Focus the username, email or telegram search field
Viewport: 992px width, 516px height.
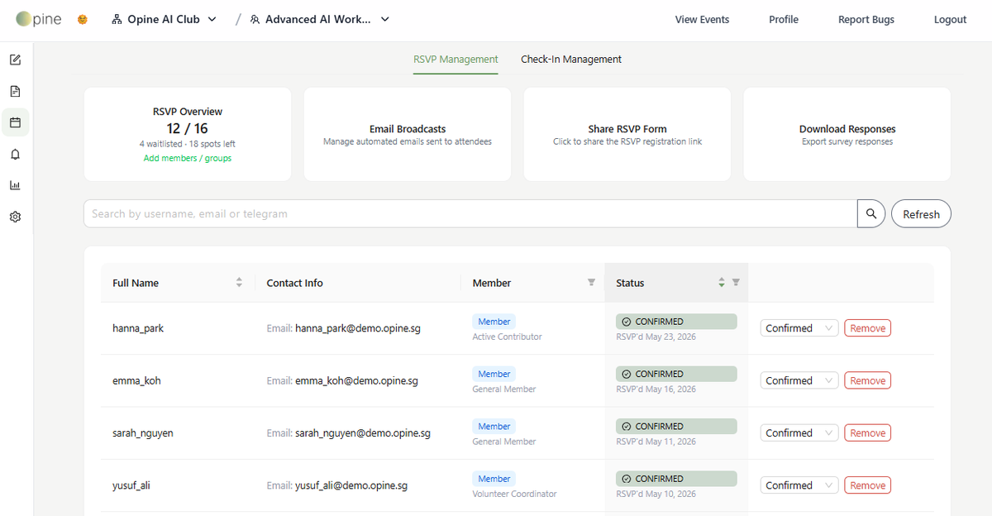470,213
